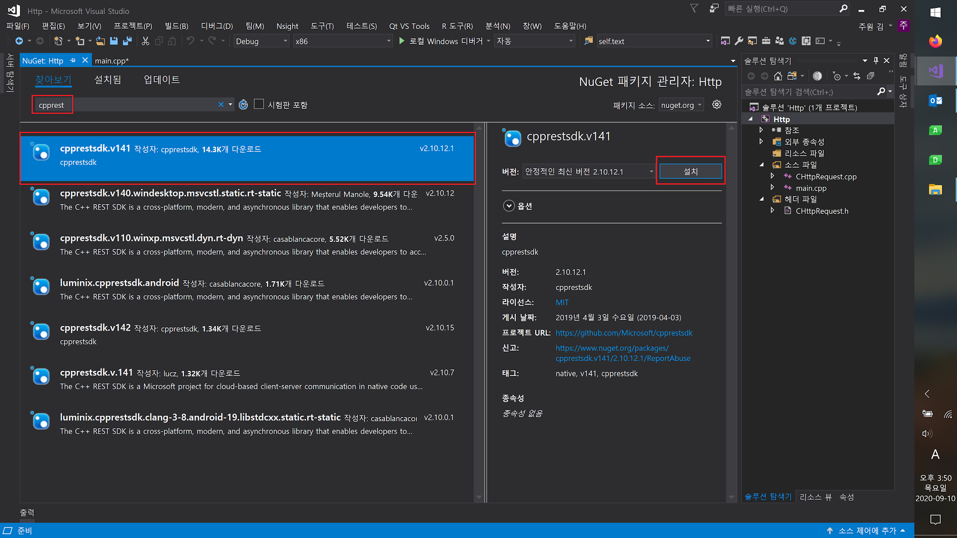This screenshot has height=538, width=957.
Task: Open the cpprestsdk GitHub project URL
Action: tap(624, 333)
